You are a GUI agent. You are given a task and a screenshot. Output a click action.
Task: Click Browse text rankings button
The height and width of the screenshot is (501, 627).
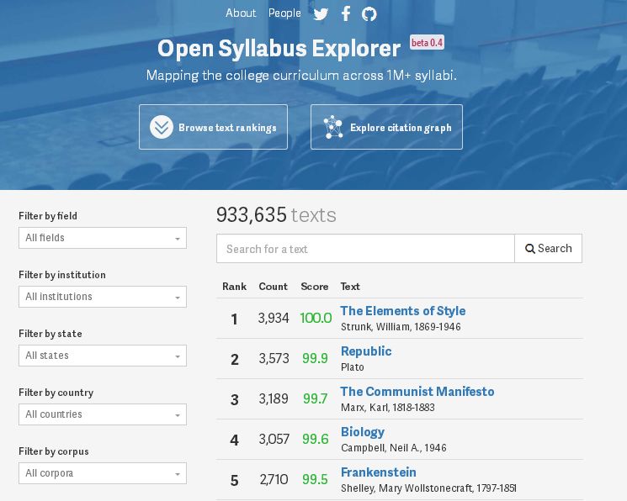(213, 127)
